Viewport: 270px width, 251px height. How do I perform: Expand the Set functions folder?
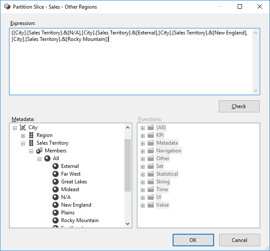(143, 166)
